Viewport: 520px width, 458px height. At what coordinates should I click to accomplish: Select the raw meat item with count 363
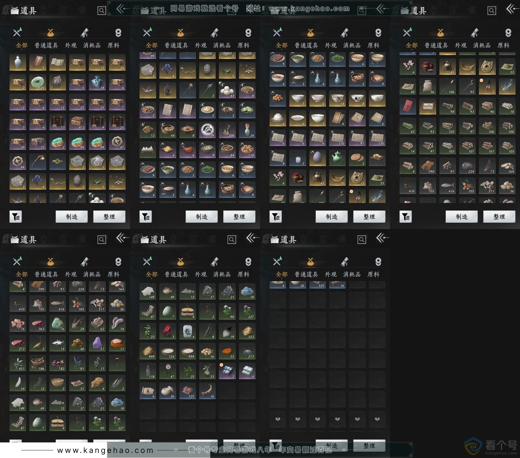click(x=38, y=323)
